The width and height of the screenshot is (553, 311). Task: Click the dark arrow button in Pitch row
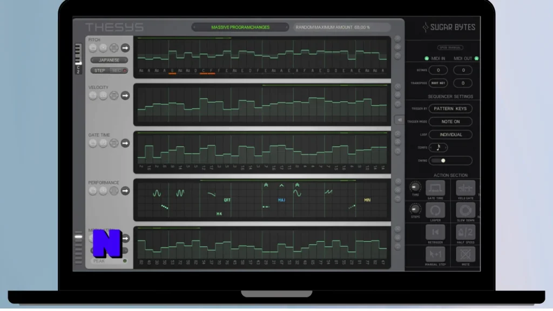tap(125, 48)
